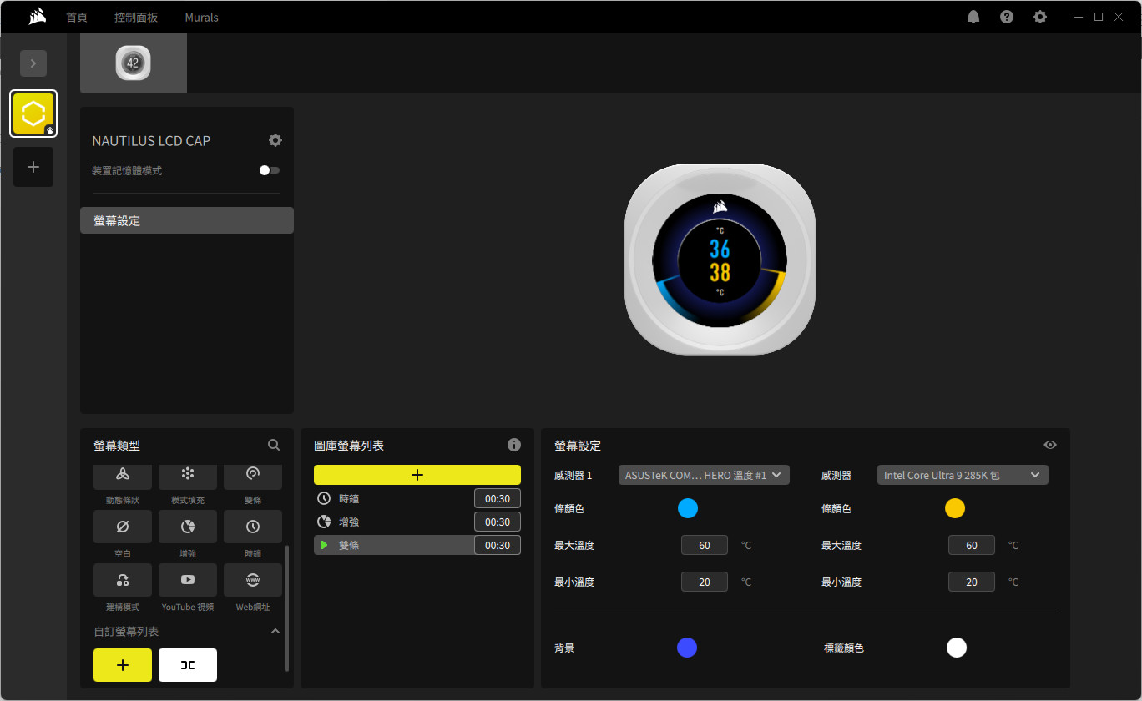Viewport: 1142px width, 701px height.
Task: Pick the blue 條顏色 swatch
Action: [x=688, y=508]
